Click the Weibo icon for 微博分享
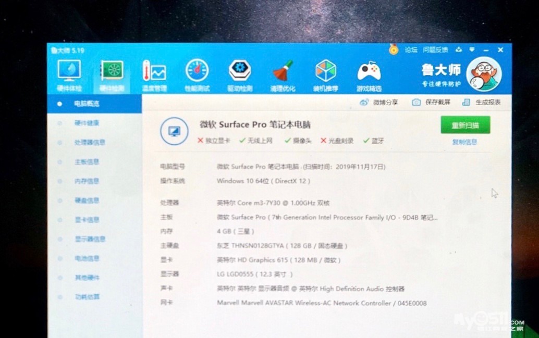The width and height of the screenshot is (539, 338). [x=364, y=103]
